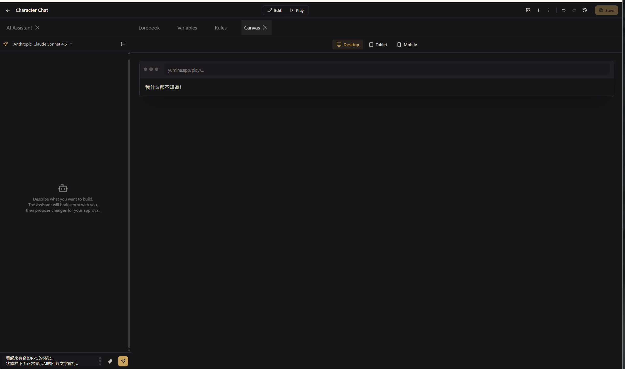Click the Save button
This screenshot has height=369, width=625.
point(606,10)
